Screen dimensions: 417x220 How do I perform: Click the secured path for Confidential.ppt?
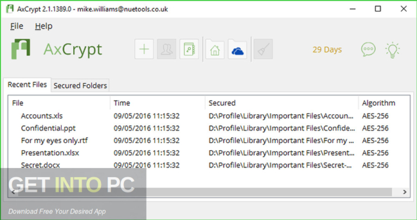point(281,128)
